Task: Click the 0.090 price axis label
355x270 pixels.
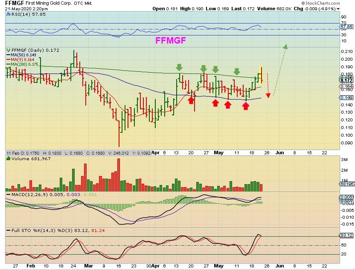Action: 347,143
